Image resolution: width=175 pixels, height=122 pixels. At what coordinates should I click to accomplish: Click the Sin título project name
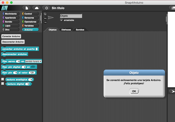[x=58, y=8]
